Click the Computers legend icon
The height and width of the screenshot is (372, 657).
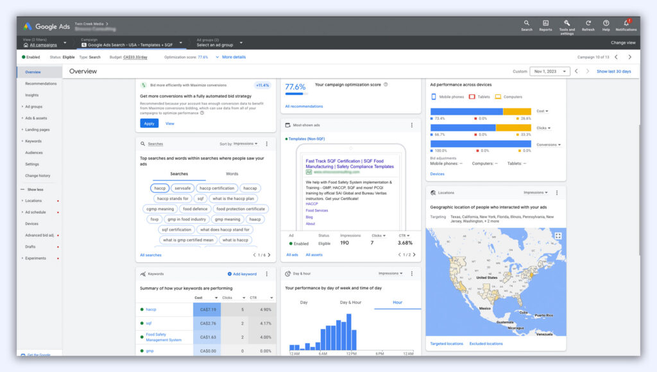[498, 97]
